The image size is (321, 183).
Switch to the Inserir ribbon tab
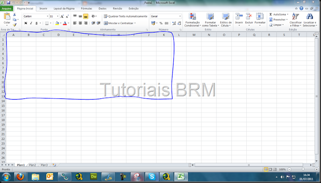[43, 8]
